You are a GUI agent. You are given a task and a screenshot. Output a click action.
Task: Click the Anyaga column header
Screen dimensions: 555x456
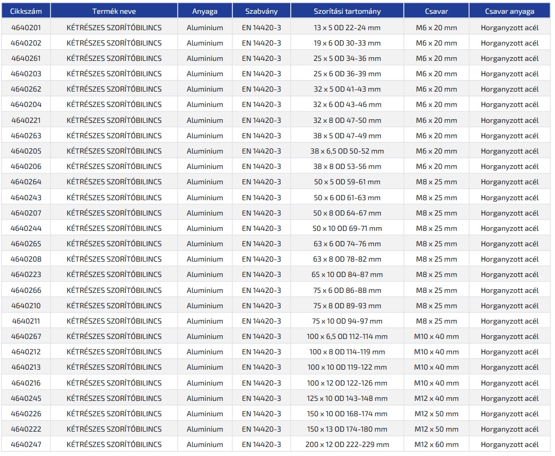(x=205, y=11)
